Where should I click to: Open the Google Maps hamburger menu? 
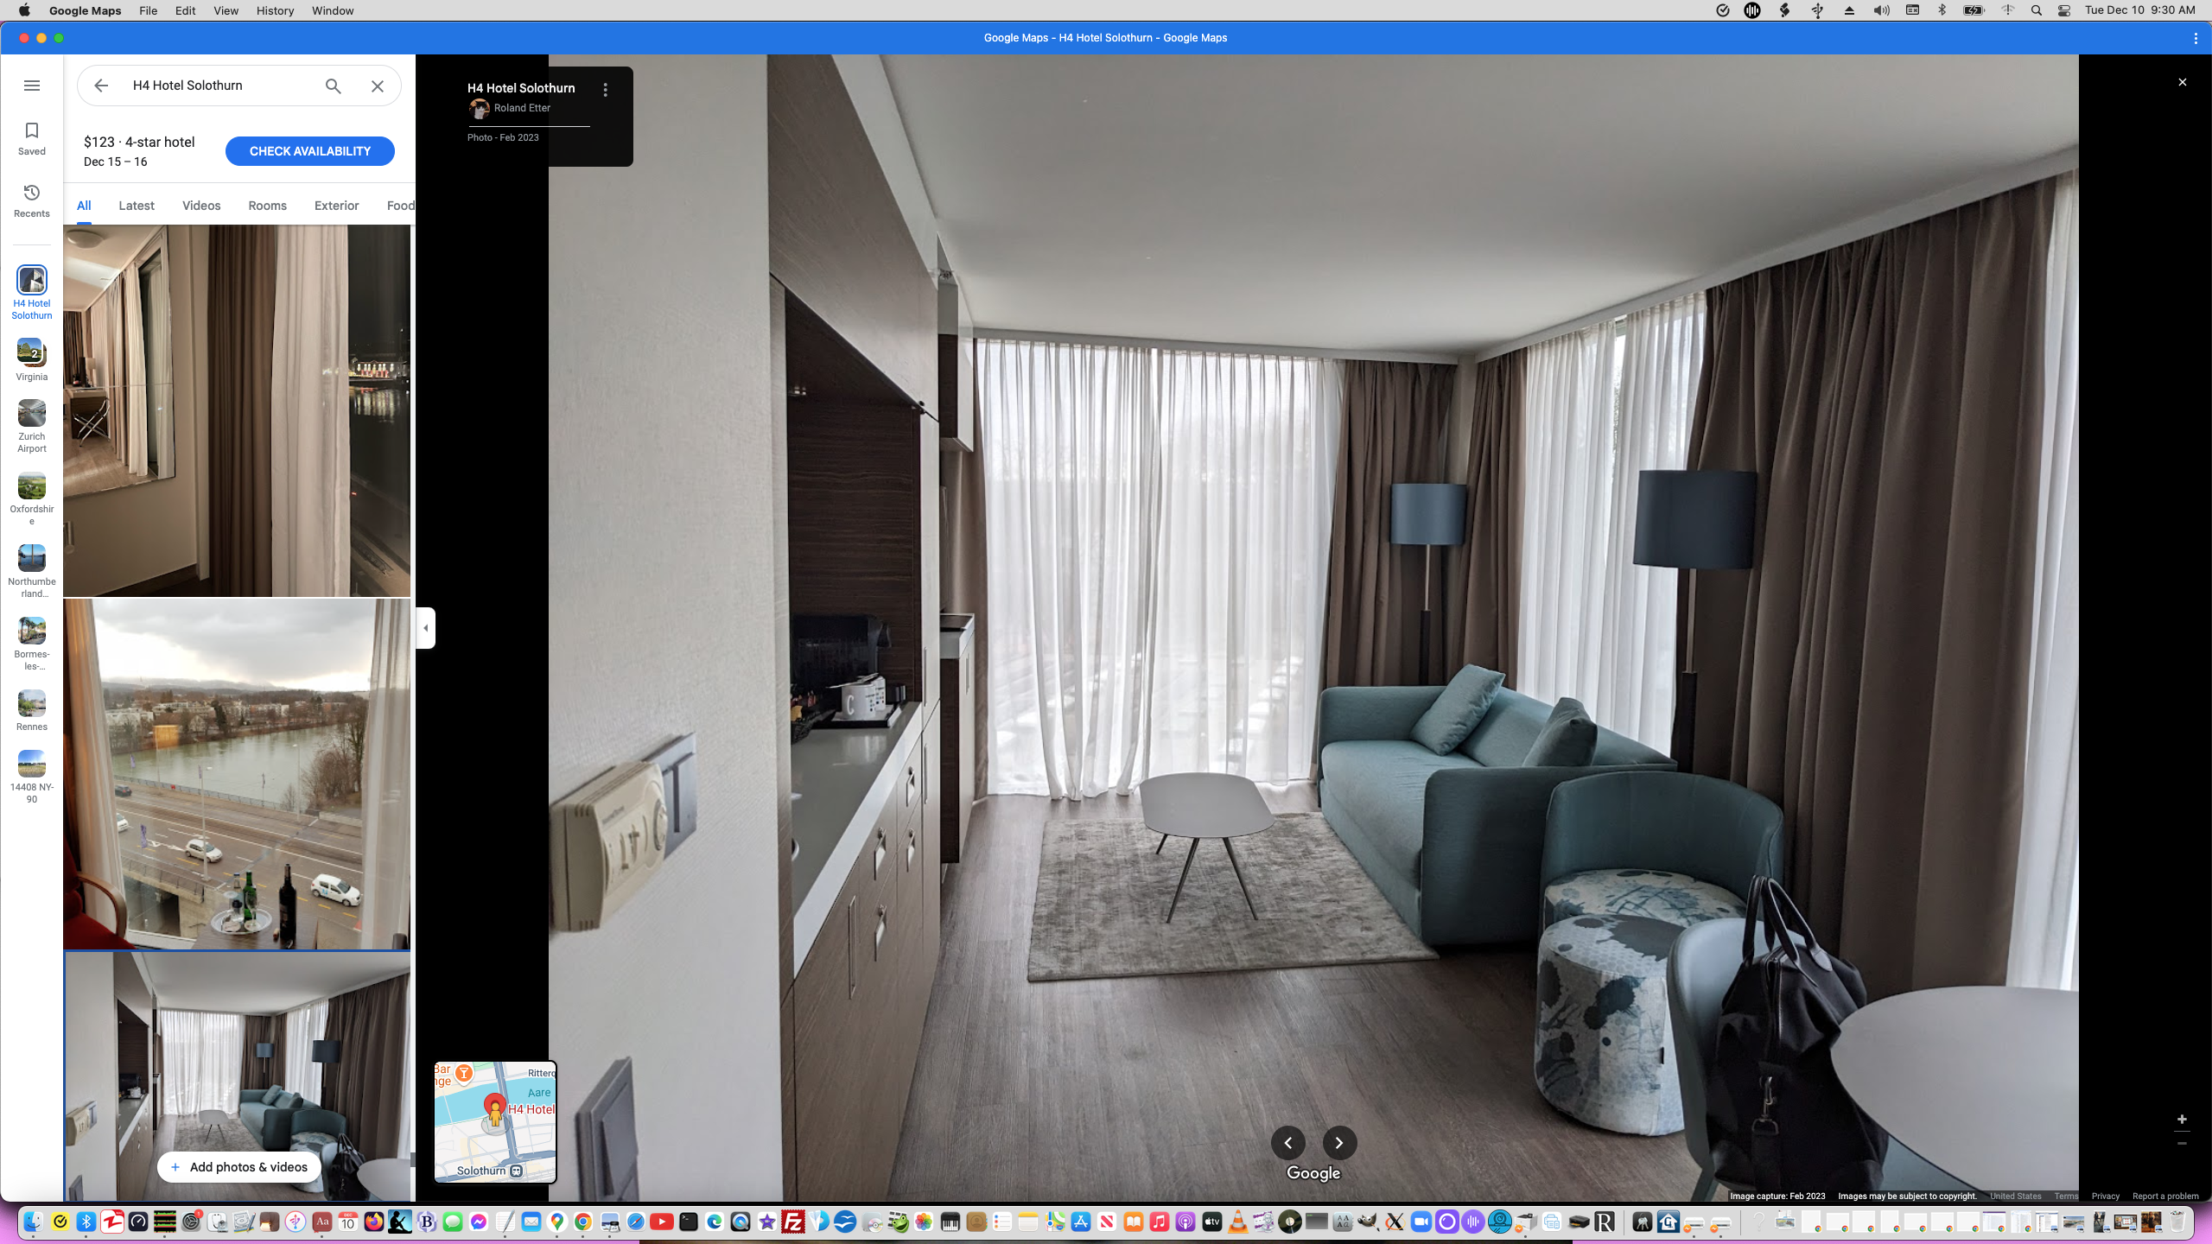point(32,85)
